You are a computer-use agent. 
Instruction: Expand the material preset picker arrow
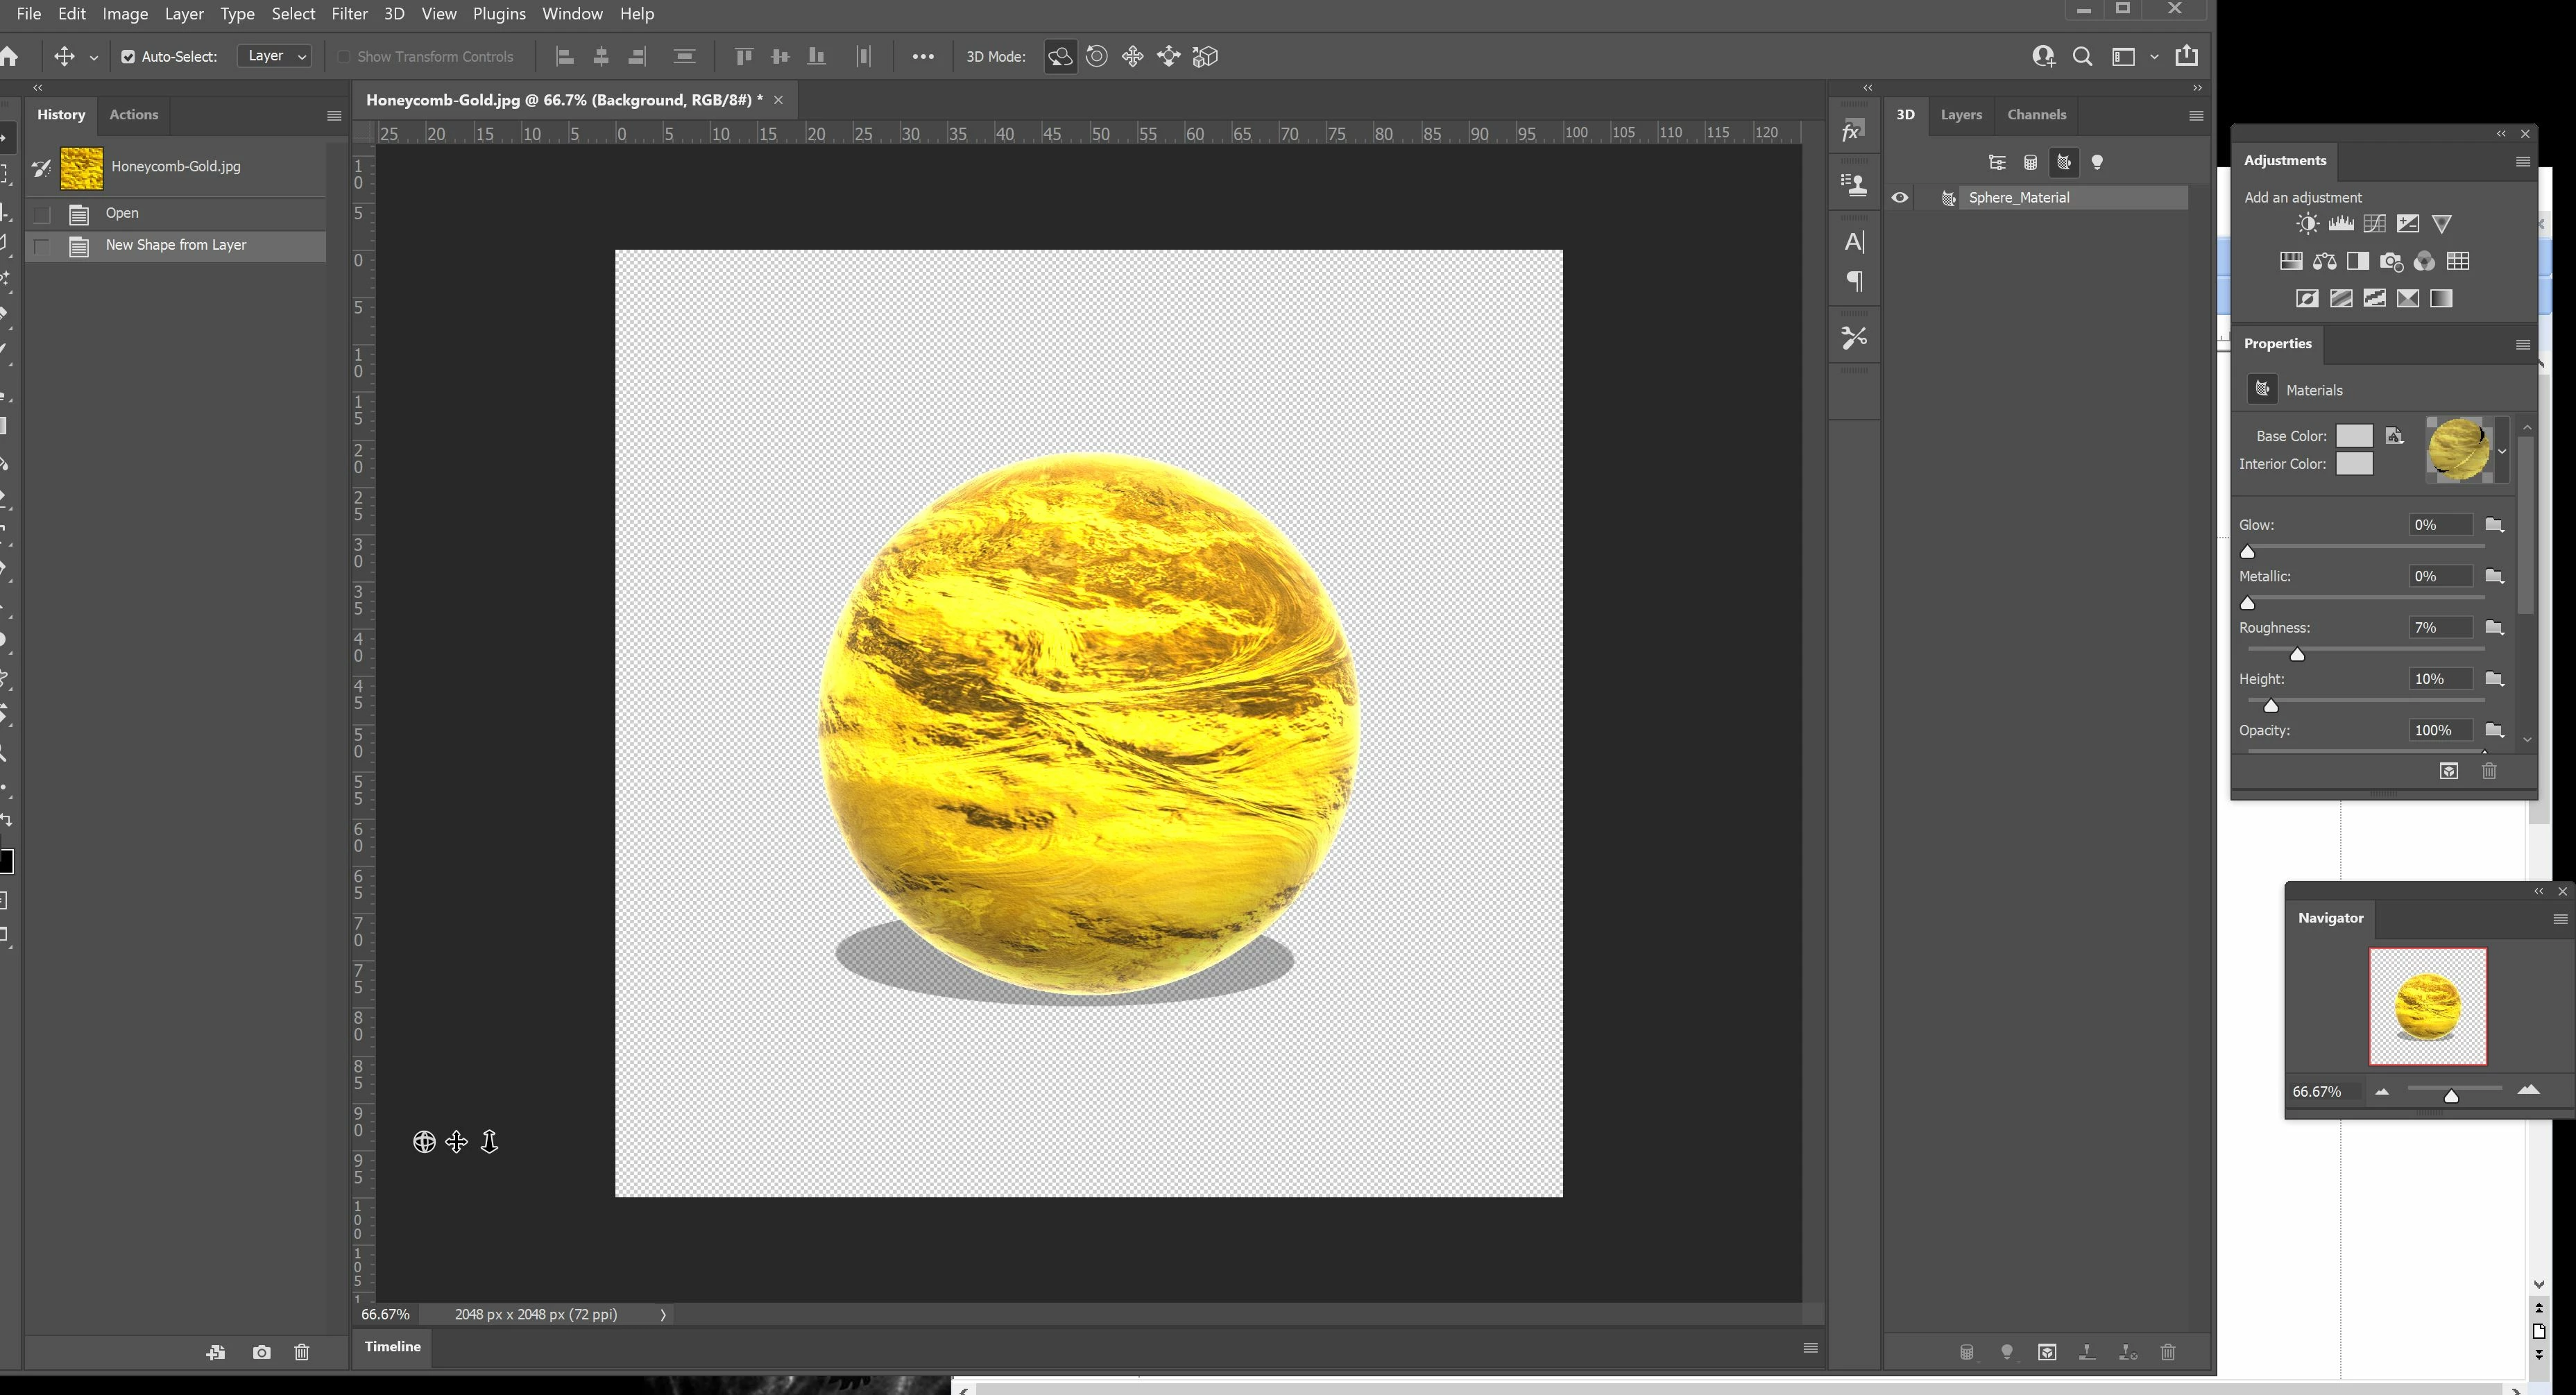[2502, 451]
